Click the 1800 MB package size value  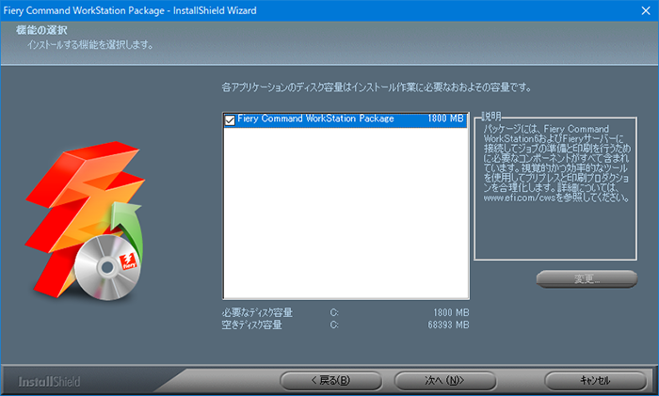tap(445, 119)
